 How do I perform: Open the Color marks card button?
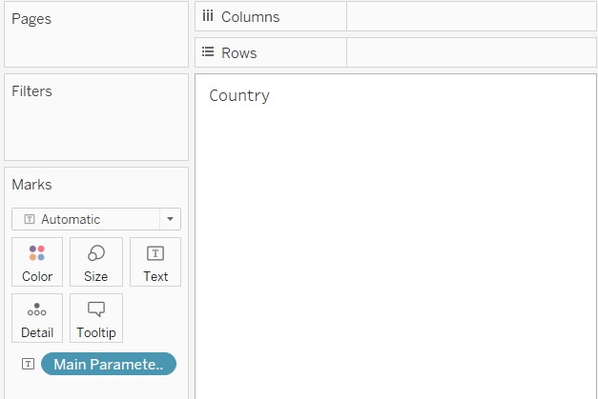37,262
